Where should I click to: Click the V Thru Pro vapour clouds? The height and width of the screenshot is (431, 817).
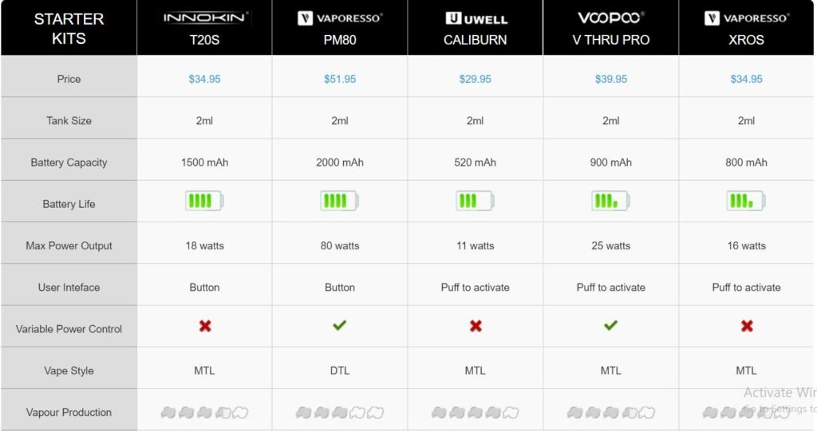[x=611, y=413]
